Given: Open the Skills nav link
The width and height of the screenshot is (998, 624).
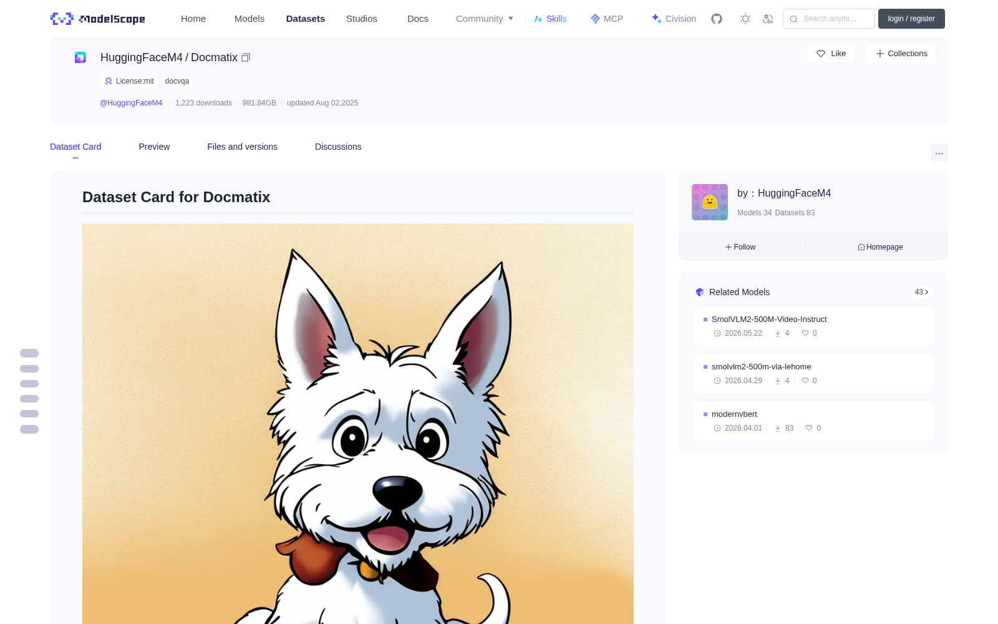Looking at the screenshot, I should point(550,19).
